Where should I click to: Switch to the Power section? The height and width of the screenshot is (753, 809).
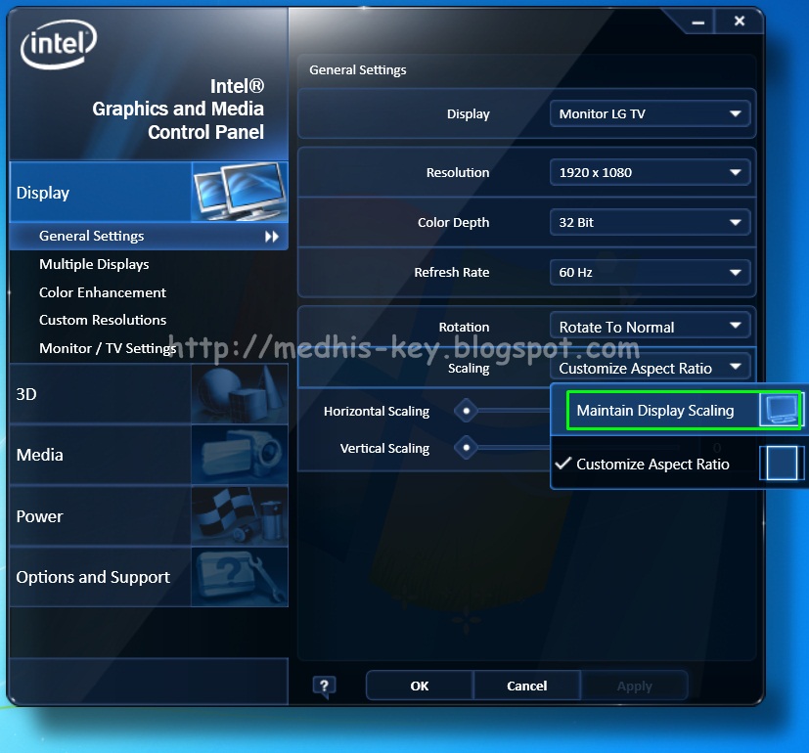tap(149, 515)
